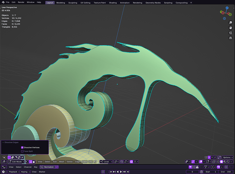Switch perspective/orthographic grid icon
Image resolution: width=235 pixels, height=174 pixels.
click(x=230, y=38)
